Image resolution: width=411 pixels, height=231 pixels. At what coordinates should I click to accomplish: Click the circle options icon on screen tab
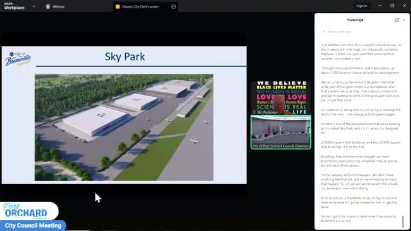tap(174, 6)
